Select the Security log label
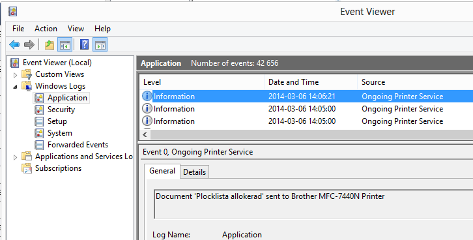473x240 pixels. (61, 110)
